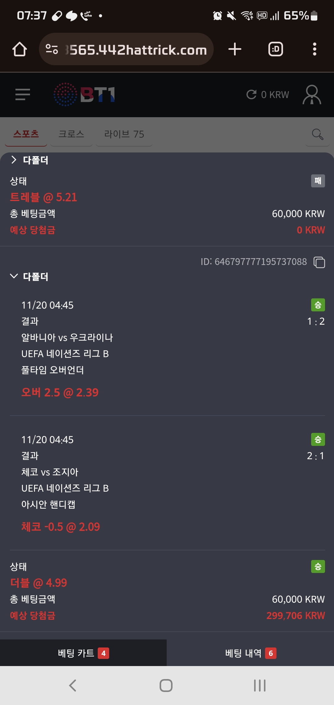This screenshot has width=334, height=705.
Task: Open the 라이브 75 tab
Action: 124,134
